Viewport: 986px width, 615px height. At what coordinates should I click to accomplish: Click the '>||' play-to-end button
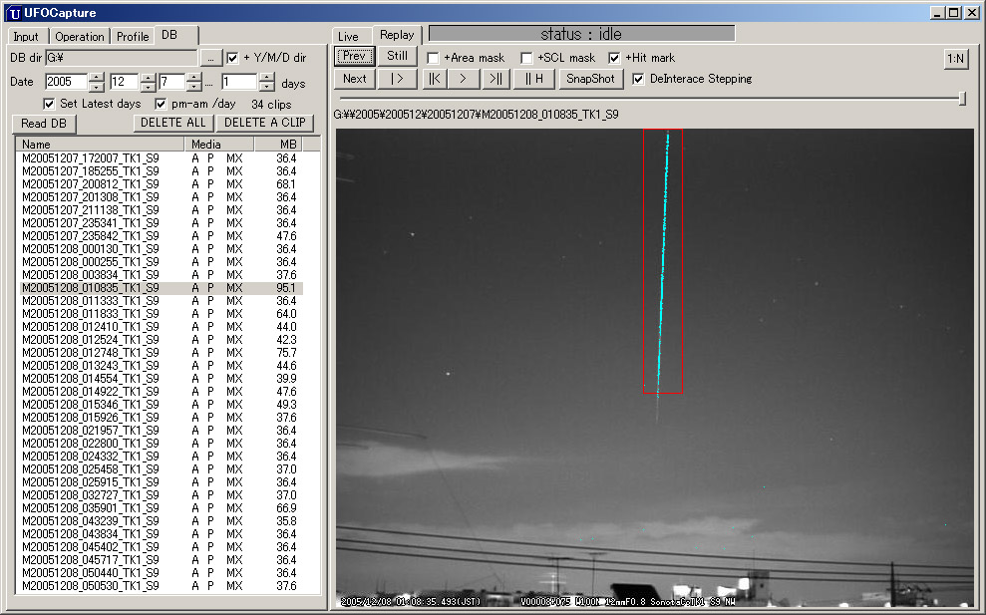click(x=495, y=79)
